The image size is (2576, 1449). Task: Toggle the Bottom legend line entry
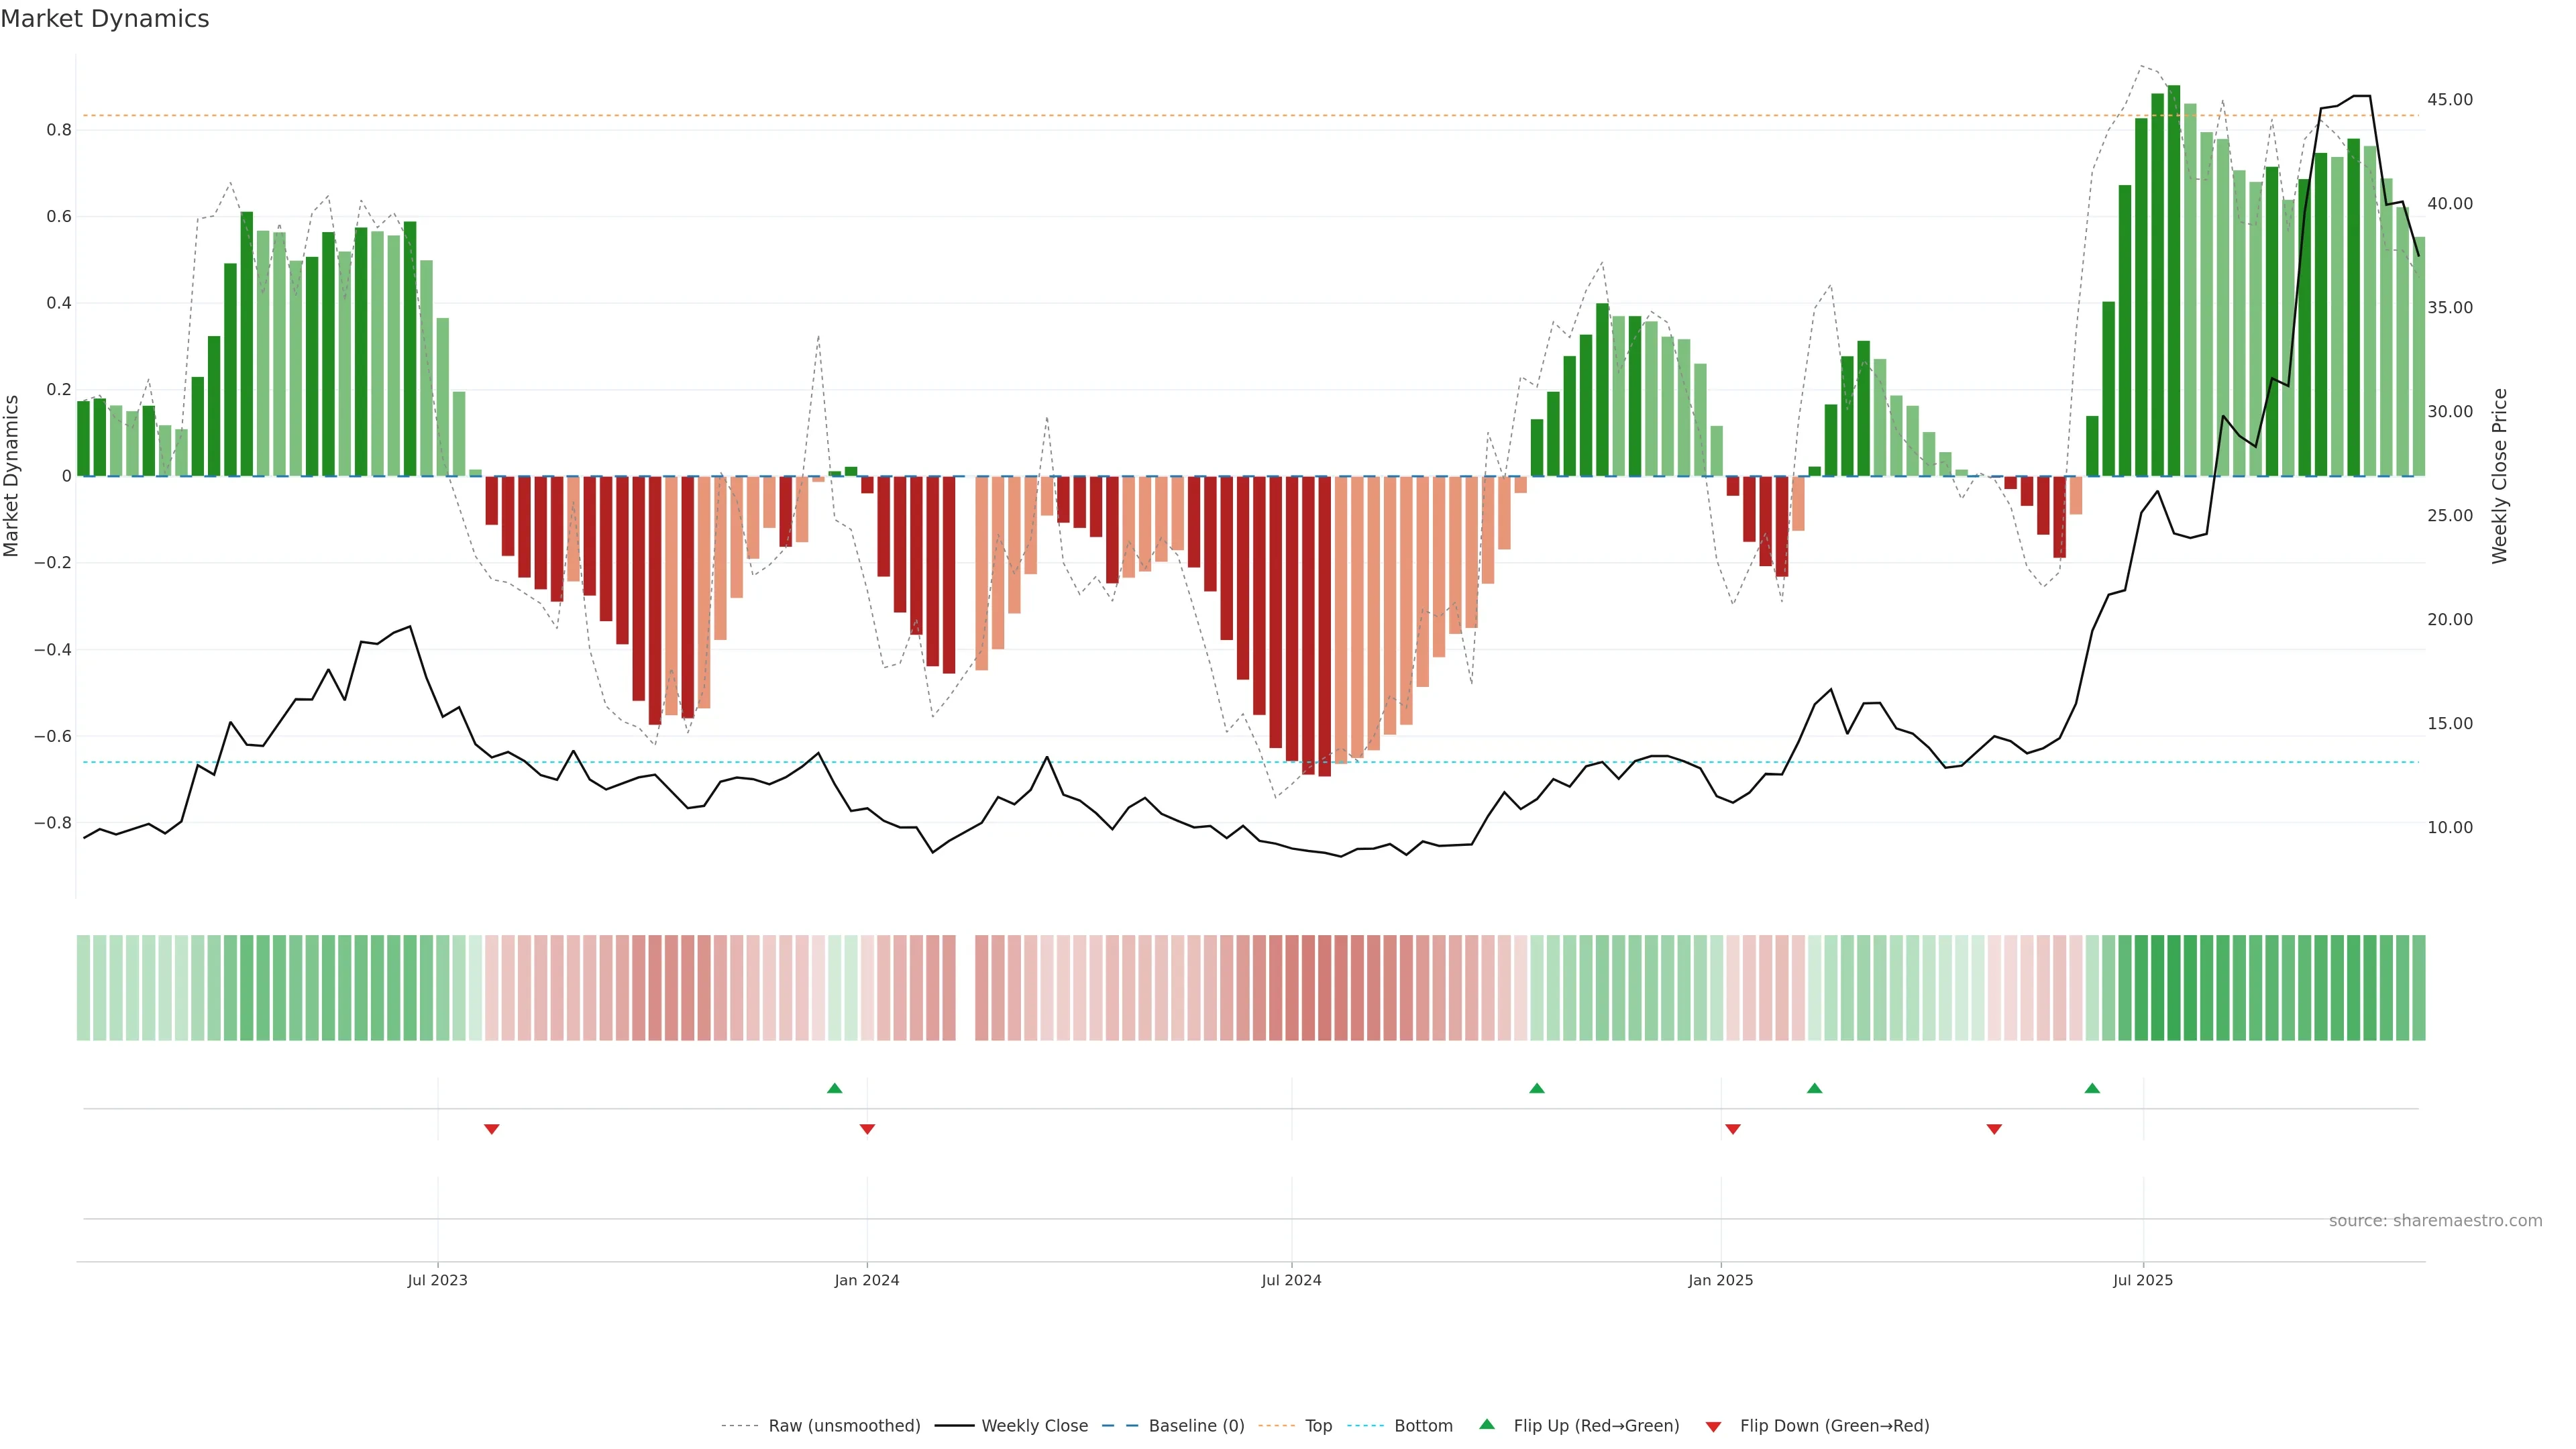click(x=1423, y=1426)
